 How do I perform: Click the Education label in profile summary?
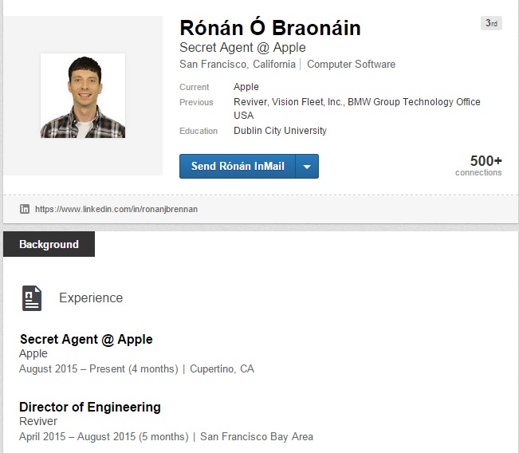pyautogui.click(x=199, y=131)
